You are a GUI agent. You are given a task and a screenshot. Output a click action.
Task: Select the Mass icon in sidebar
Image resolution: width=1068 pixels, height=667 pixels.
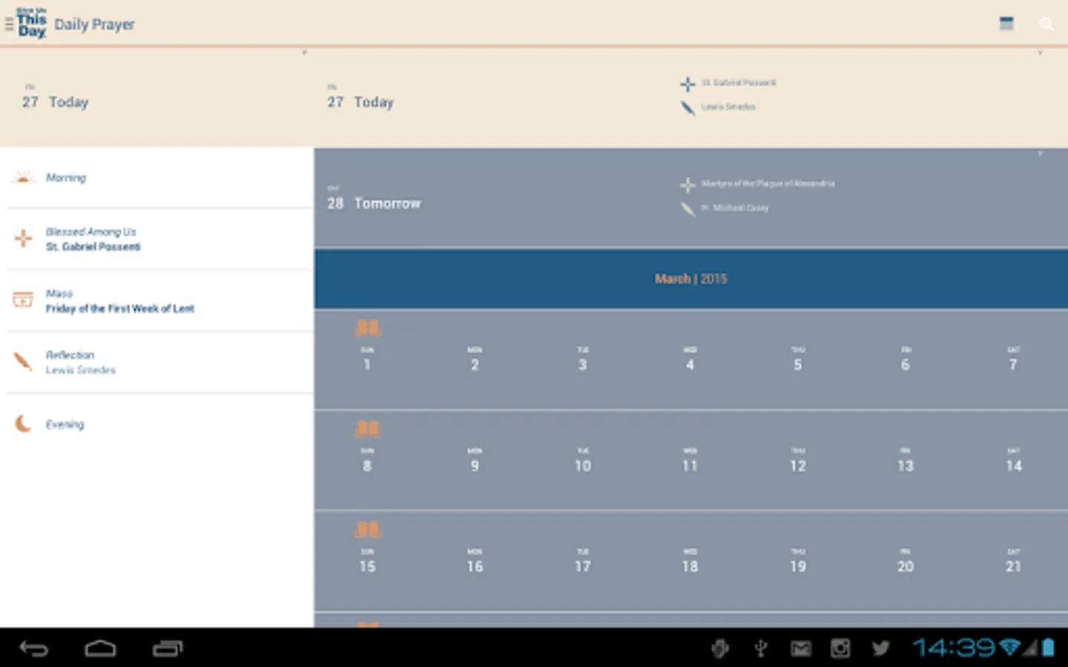point(23,300)
